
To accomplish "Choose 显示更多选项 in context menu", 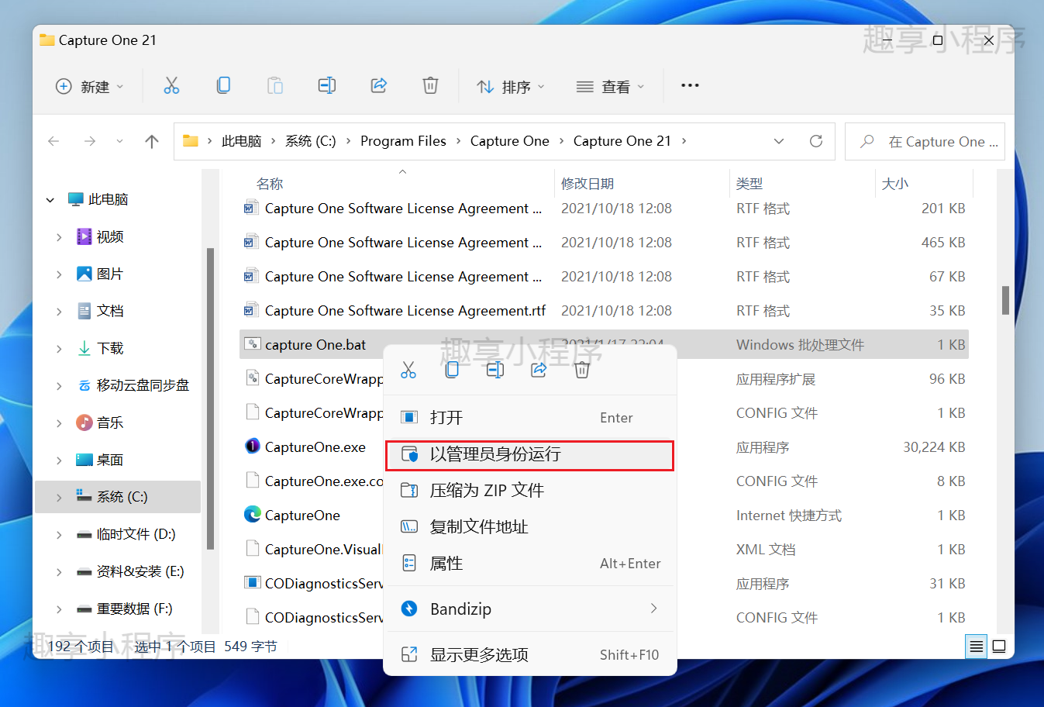I will [530, 654].
